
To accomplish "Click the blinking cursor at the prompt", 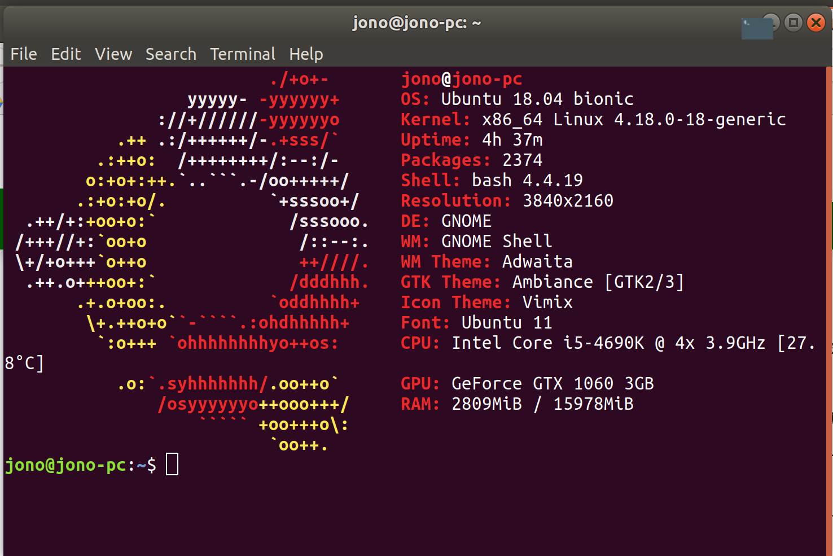I will [x=173, y=464].
